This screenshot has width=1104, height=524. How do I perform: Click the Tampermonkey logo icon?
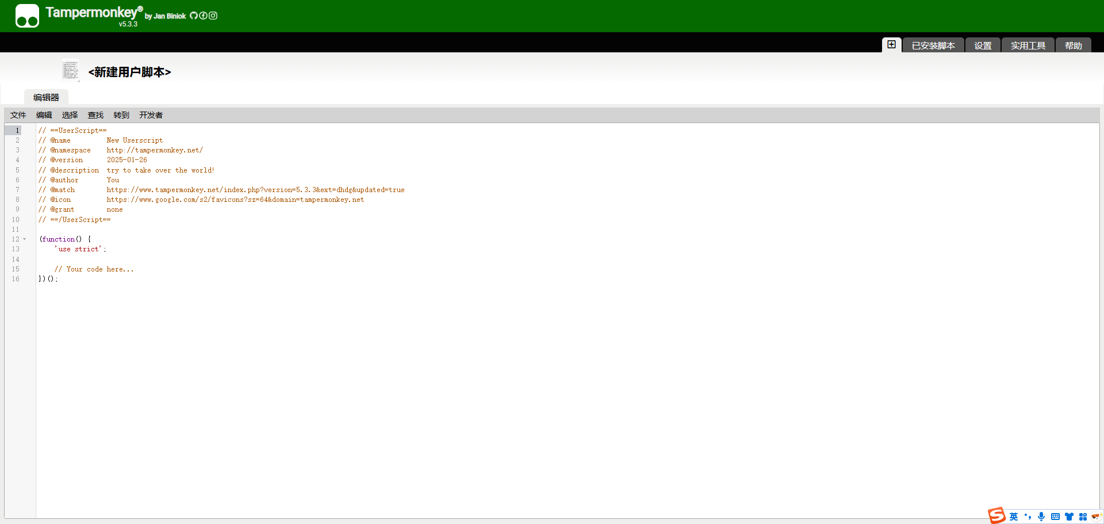pyautogui.click(x=27, y=16)
